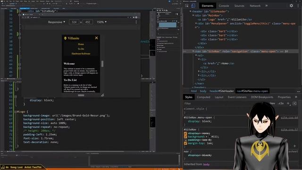Click the music note icon in overlay
This screenshot has width=302, height=170.
pos(3,167)
